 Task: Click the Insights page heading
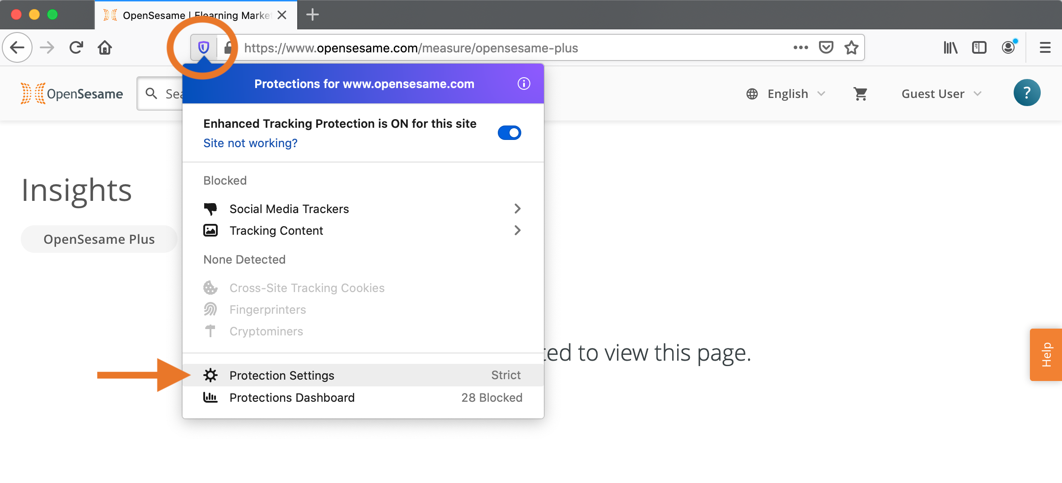coord(76,190)
